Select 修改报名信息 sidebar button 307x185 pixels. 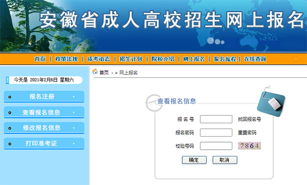pos(44,128)
